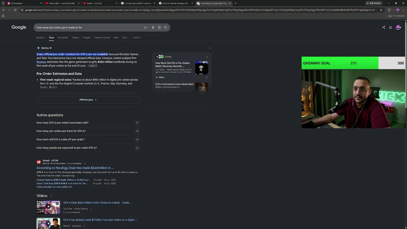
Task: Open the AI overview three-dot menu
Action: point(210,48)
